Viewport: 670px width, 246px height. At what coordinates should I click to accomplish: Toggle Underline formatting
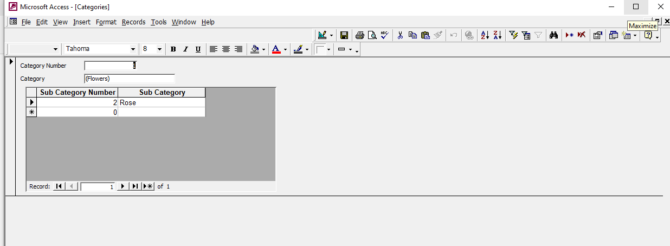pyautogui.click(x=198, y=49)
